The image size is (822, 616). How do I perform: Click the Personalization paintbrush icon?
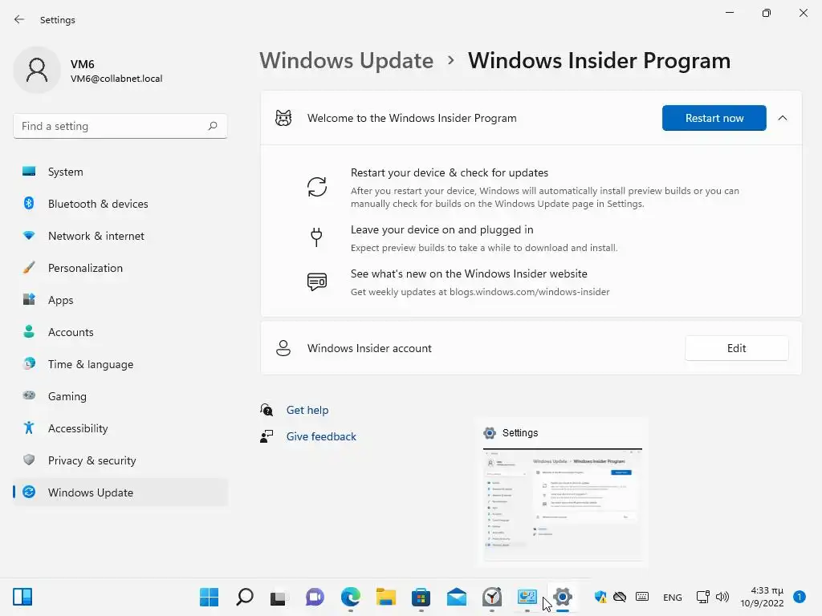point(30,268)
